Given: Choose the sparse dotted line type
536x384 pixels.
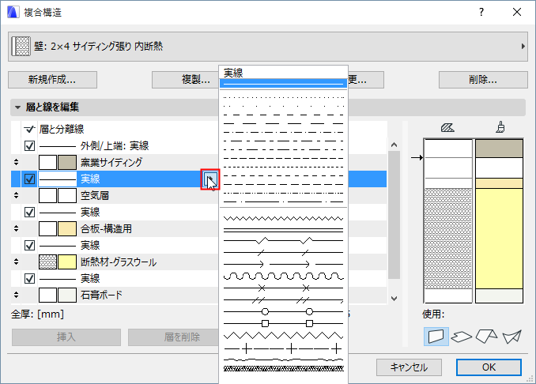Looking at the screenshot, I should (283, 106).
